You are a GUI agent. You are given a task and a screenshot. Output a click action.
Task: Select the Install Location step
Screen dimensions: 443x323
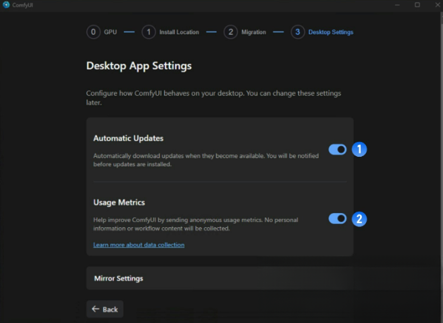pos(170,32)
